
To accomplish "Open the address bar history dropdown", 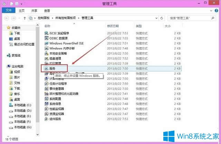I will [156, 18].
